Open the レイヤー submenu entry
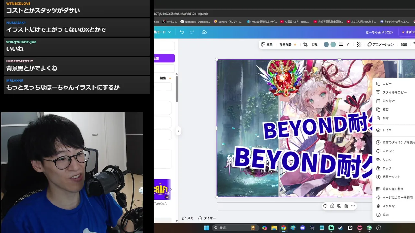Image resolution: width=415 pixels, height=233 pixels. tap(394, 130)
